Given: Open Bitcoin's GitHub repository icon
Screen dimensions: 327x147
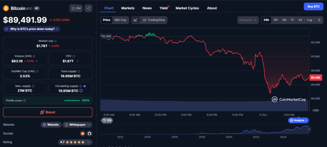Looking at the screenshot, I should pyautogui.click(x=89, y=134).
